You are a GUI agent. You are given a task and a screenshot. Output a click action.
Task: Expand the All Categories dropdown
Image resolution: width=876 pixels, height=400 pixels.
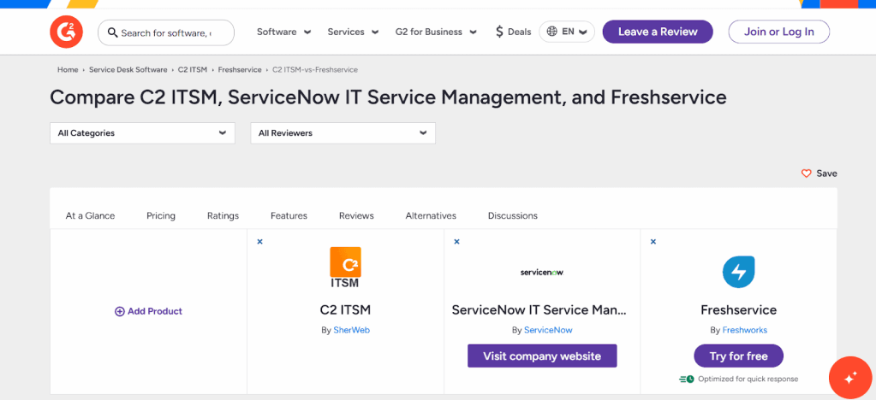point(141,133)
